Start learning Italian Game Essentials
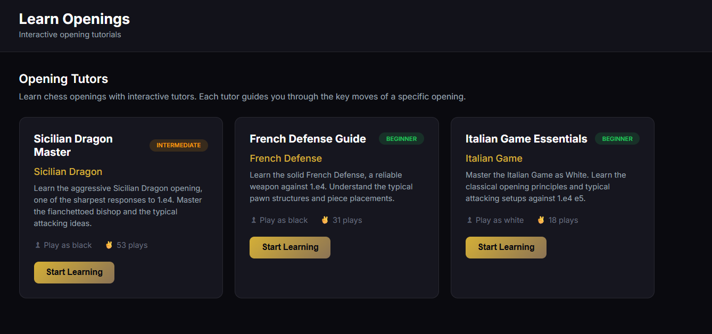The image size is (712, 334). [x=506, y=247]
